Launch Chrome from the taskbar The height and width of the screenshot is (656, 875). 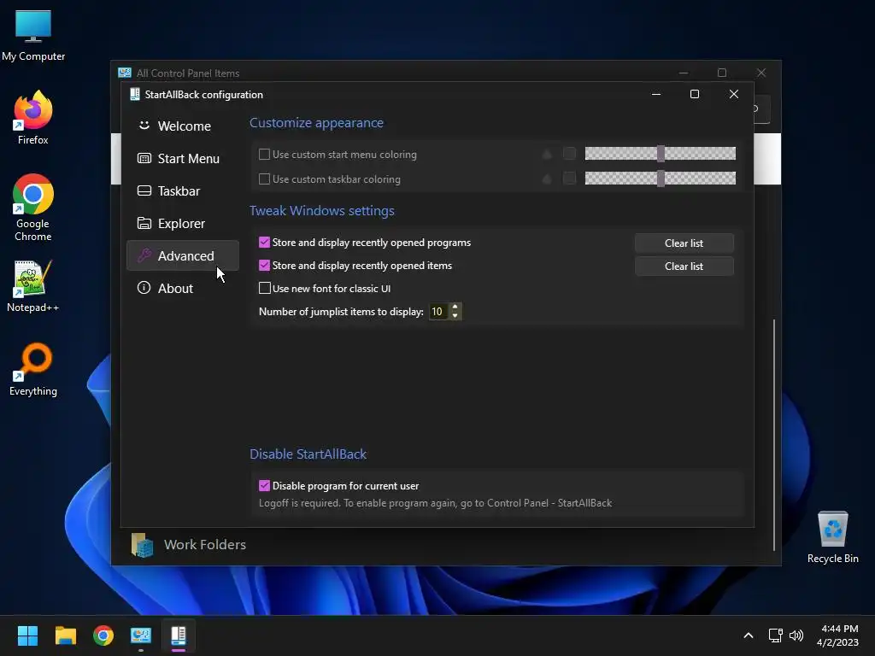(x=103, y=635)
